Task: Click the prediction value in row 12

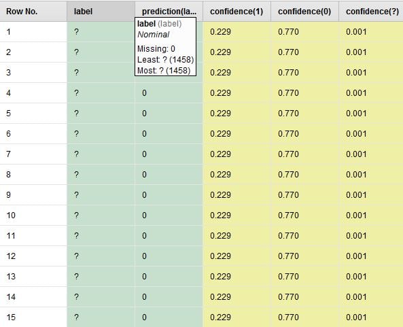Action: 169,256
